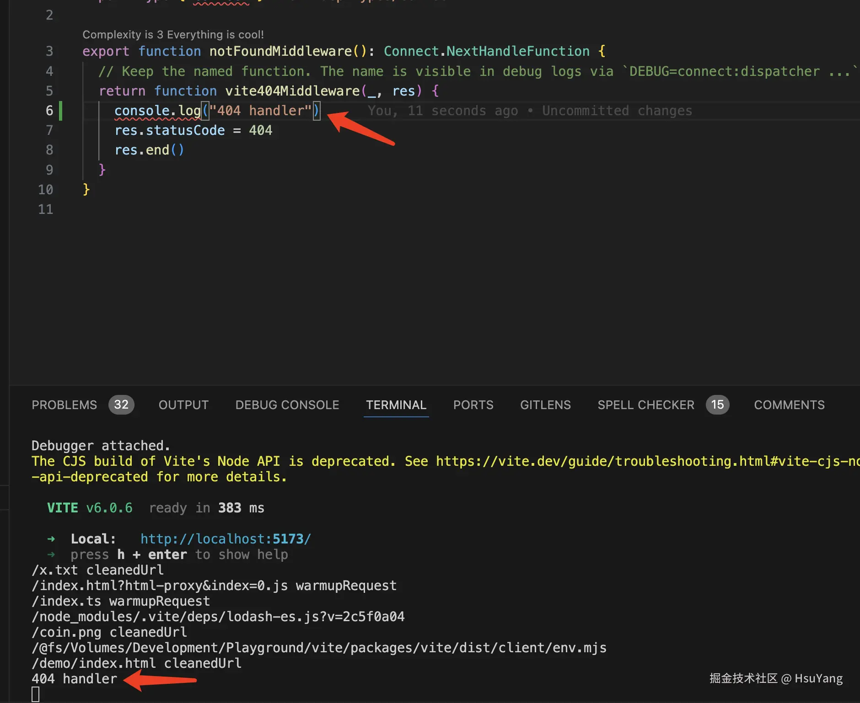Click the console.log statement

click(x=217, y=111)
